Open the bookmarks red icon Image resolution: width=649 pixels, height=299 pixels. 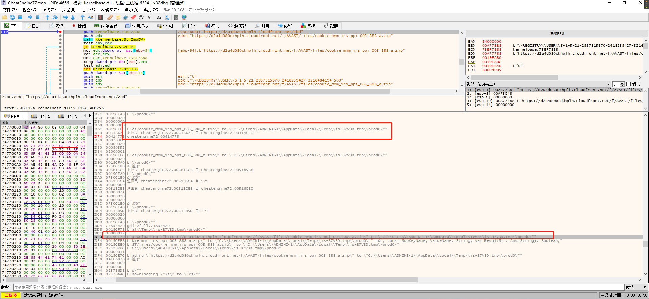click(134, 17)
